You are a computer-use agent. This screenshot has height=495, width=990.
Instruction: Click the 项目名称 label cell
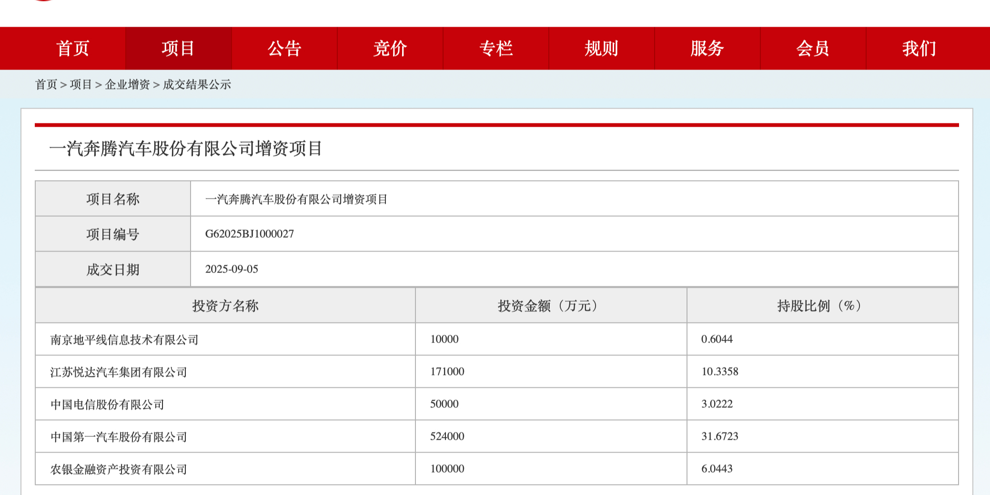click(x=113, y=199)
